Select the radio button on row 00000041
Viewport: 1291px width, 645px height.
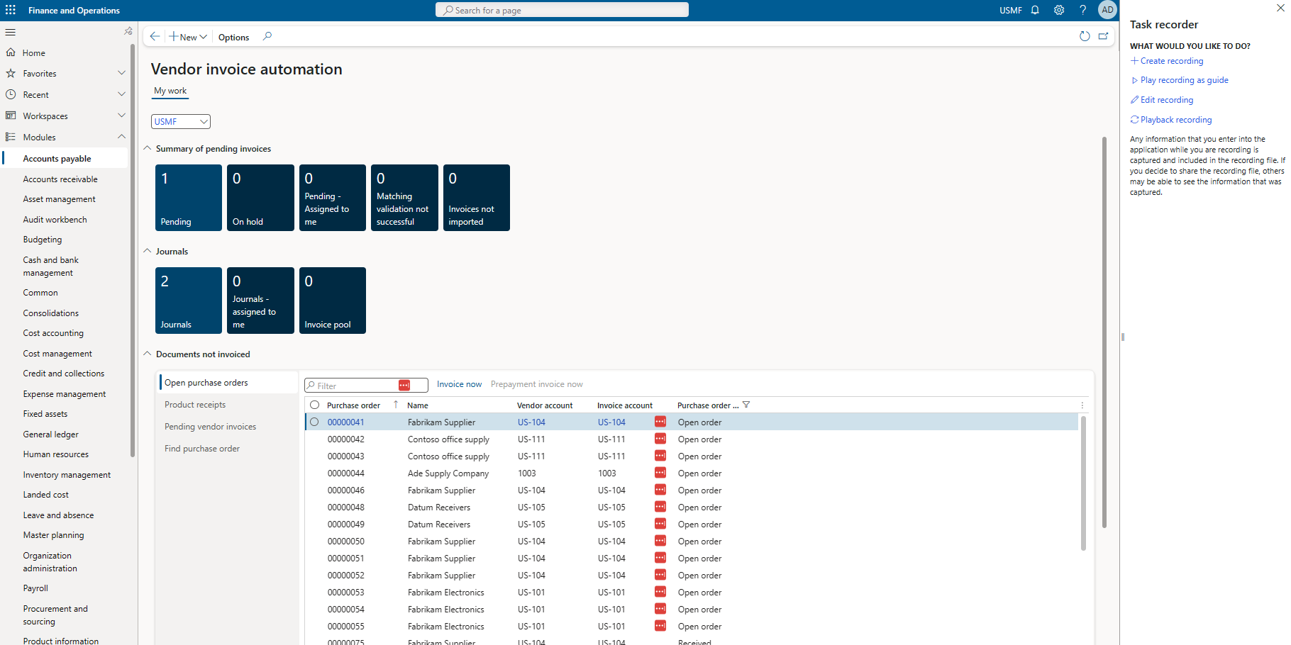[x=314, y=421]
